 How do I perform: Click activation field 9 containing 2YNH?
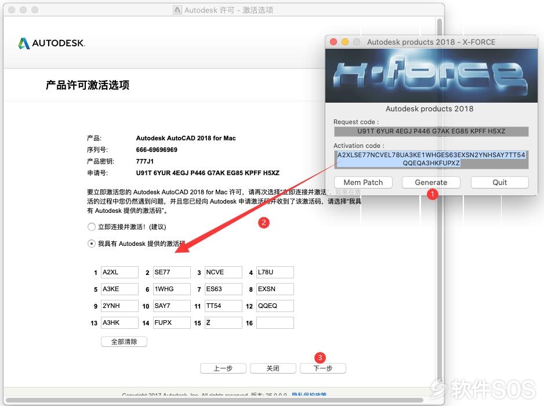(x=119, y=306)
